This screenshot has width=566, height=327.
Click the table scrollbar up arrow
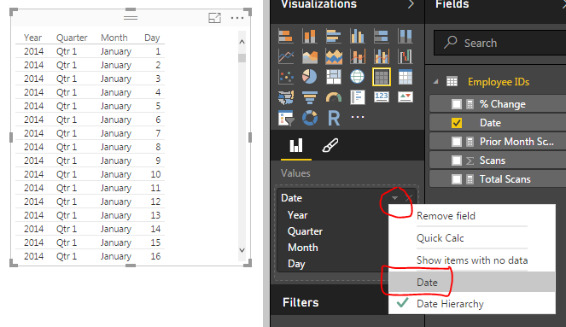point(242,42)
